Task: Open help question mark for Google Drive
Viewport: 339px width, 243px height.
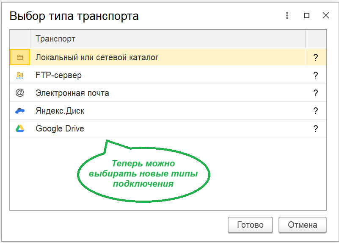Action: 315,128
